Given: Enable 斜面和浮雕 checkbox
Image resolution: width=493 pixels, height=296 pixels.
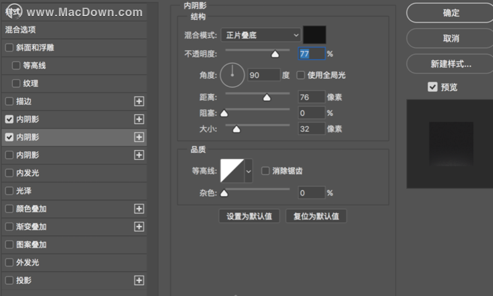Looking at the screenshot, I should [9, 48].
